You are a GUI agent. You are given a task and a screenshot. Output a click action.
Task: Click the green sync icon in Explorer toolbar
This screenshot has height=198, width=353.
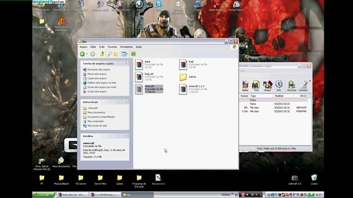tap(133, 54)
